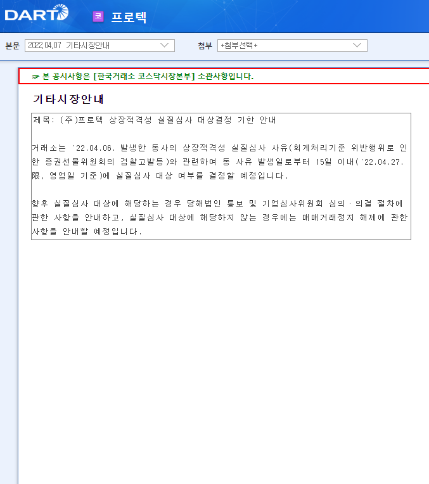Open the 첨부 attachment selection dropdown
Screen dimensions: 429x484
pos(292,46)
